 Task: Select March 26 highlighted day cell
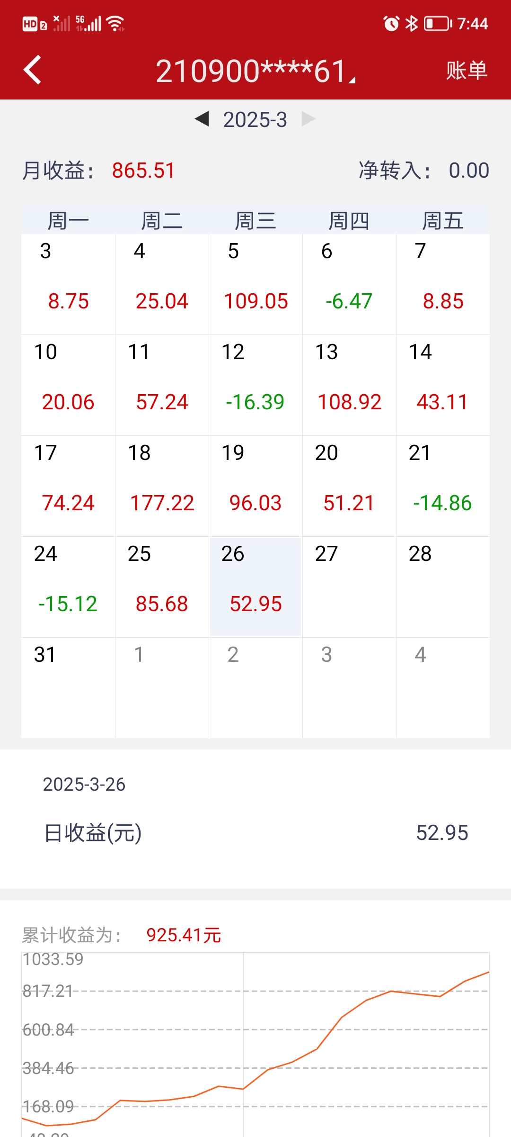[x=255, y=587]
